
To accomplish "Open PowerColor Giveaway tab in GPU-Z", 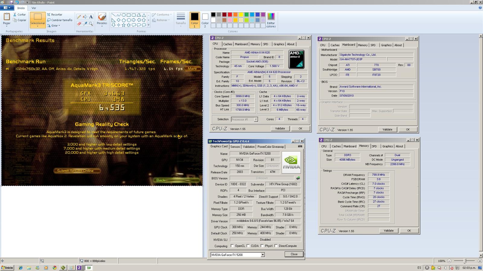I will [x=271, y=147].
